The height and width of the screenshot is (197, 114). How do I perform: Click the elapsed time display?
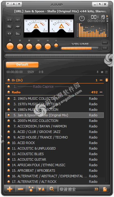(x=96, y=17)
